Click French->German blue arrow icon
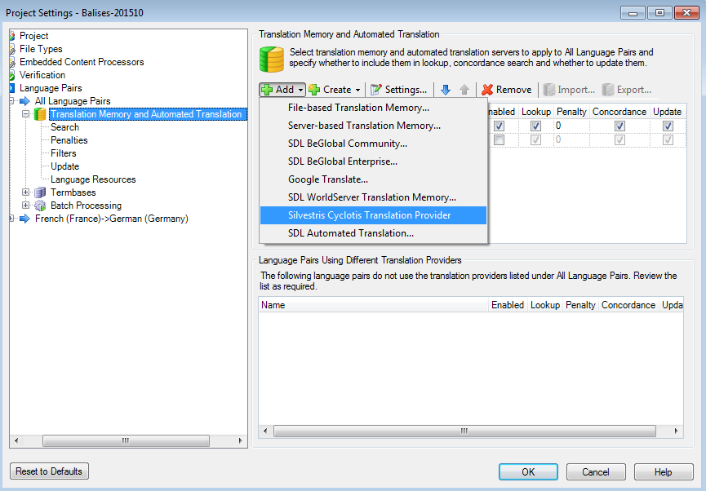 click(x=24, y=219)
